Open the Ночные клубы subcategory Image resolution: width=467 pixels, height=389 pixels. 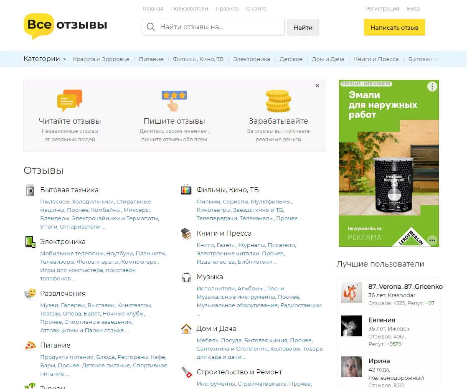pyautogui.click(x=123, y=314)
